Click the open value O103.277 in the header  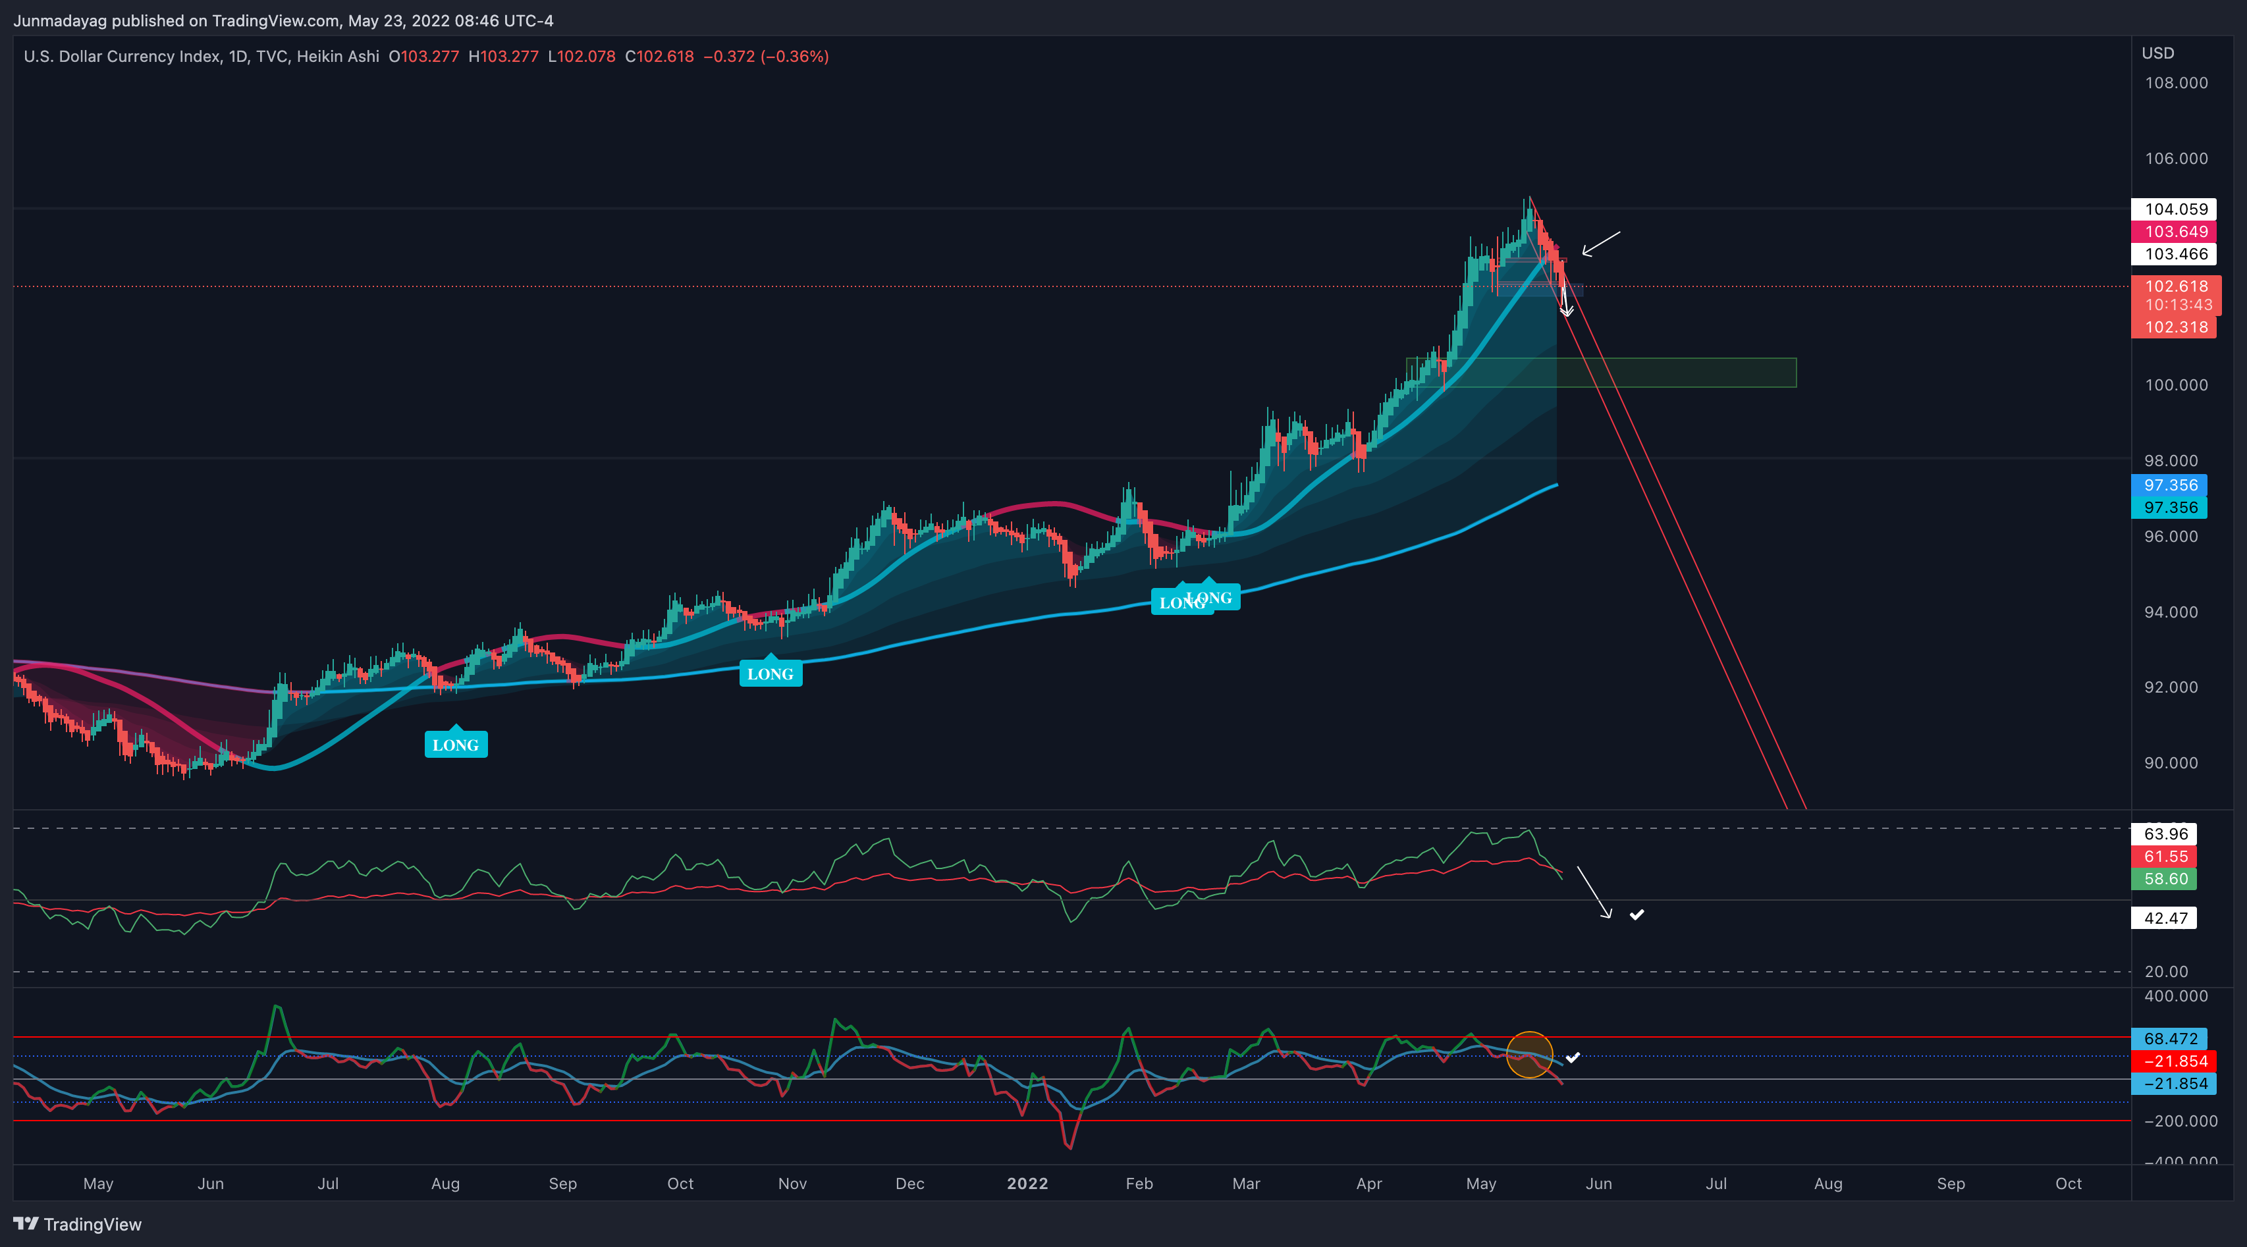click(x=424, y=57)
